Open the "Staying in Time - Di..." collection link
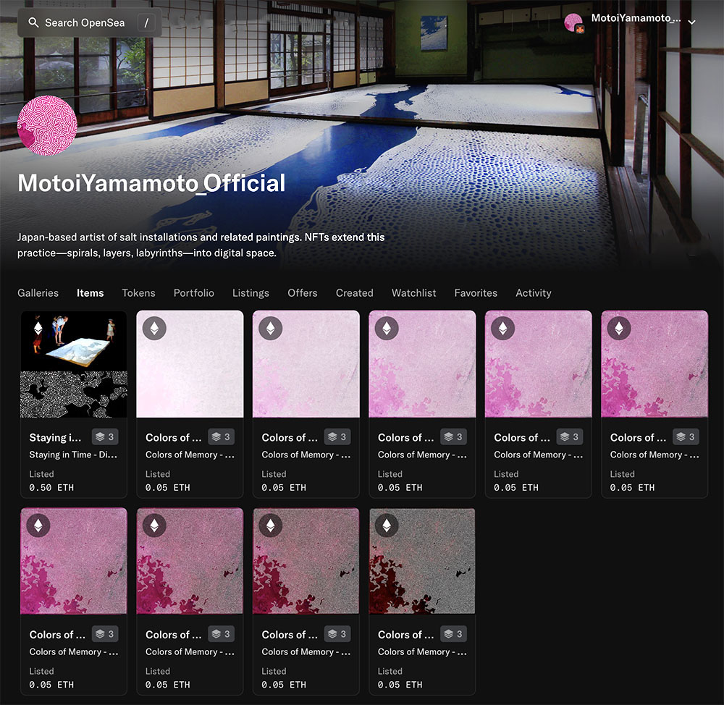 pyautogui.click(x=72, y=455)
